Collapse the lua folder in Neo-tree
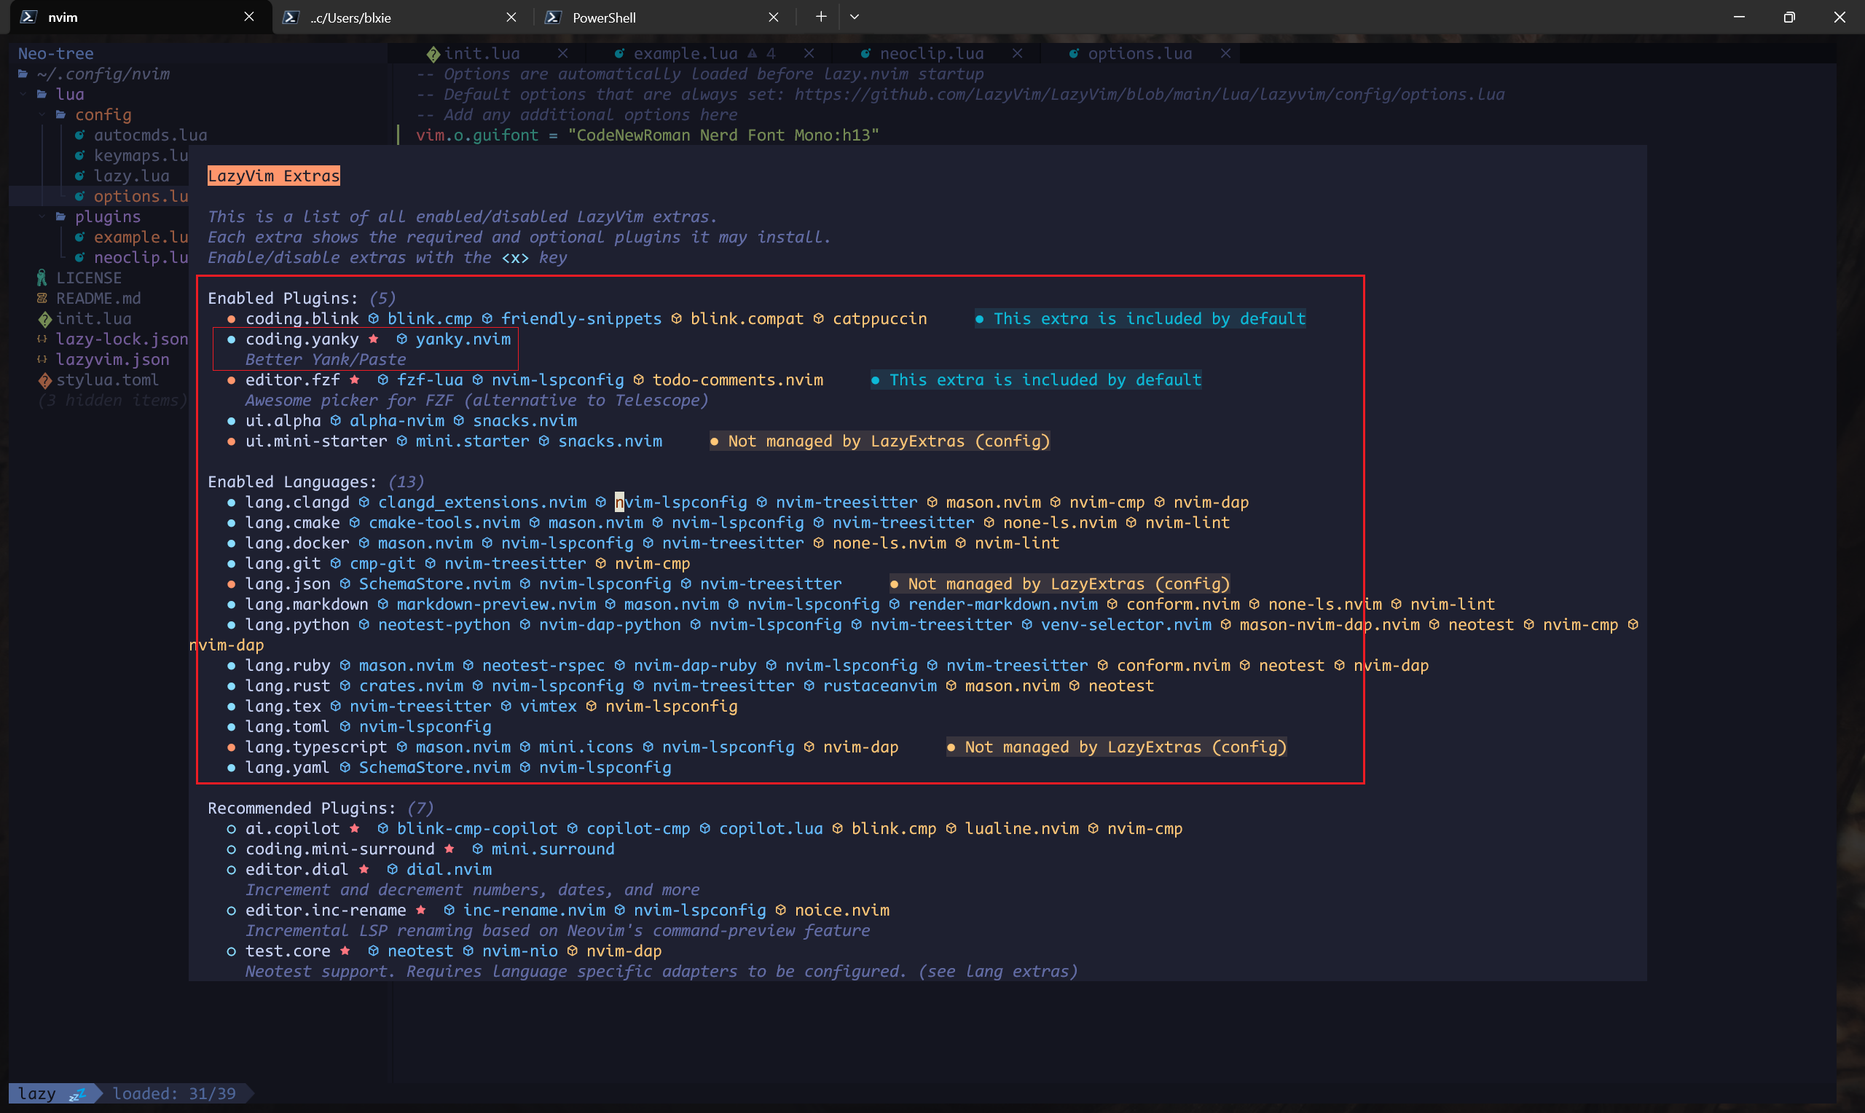1865x1113 pixels. click(x=60, y=95)
